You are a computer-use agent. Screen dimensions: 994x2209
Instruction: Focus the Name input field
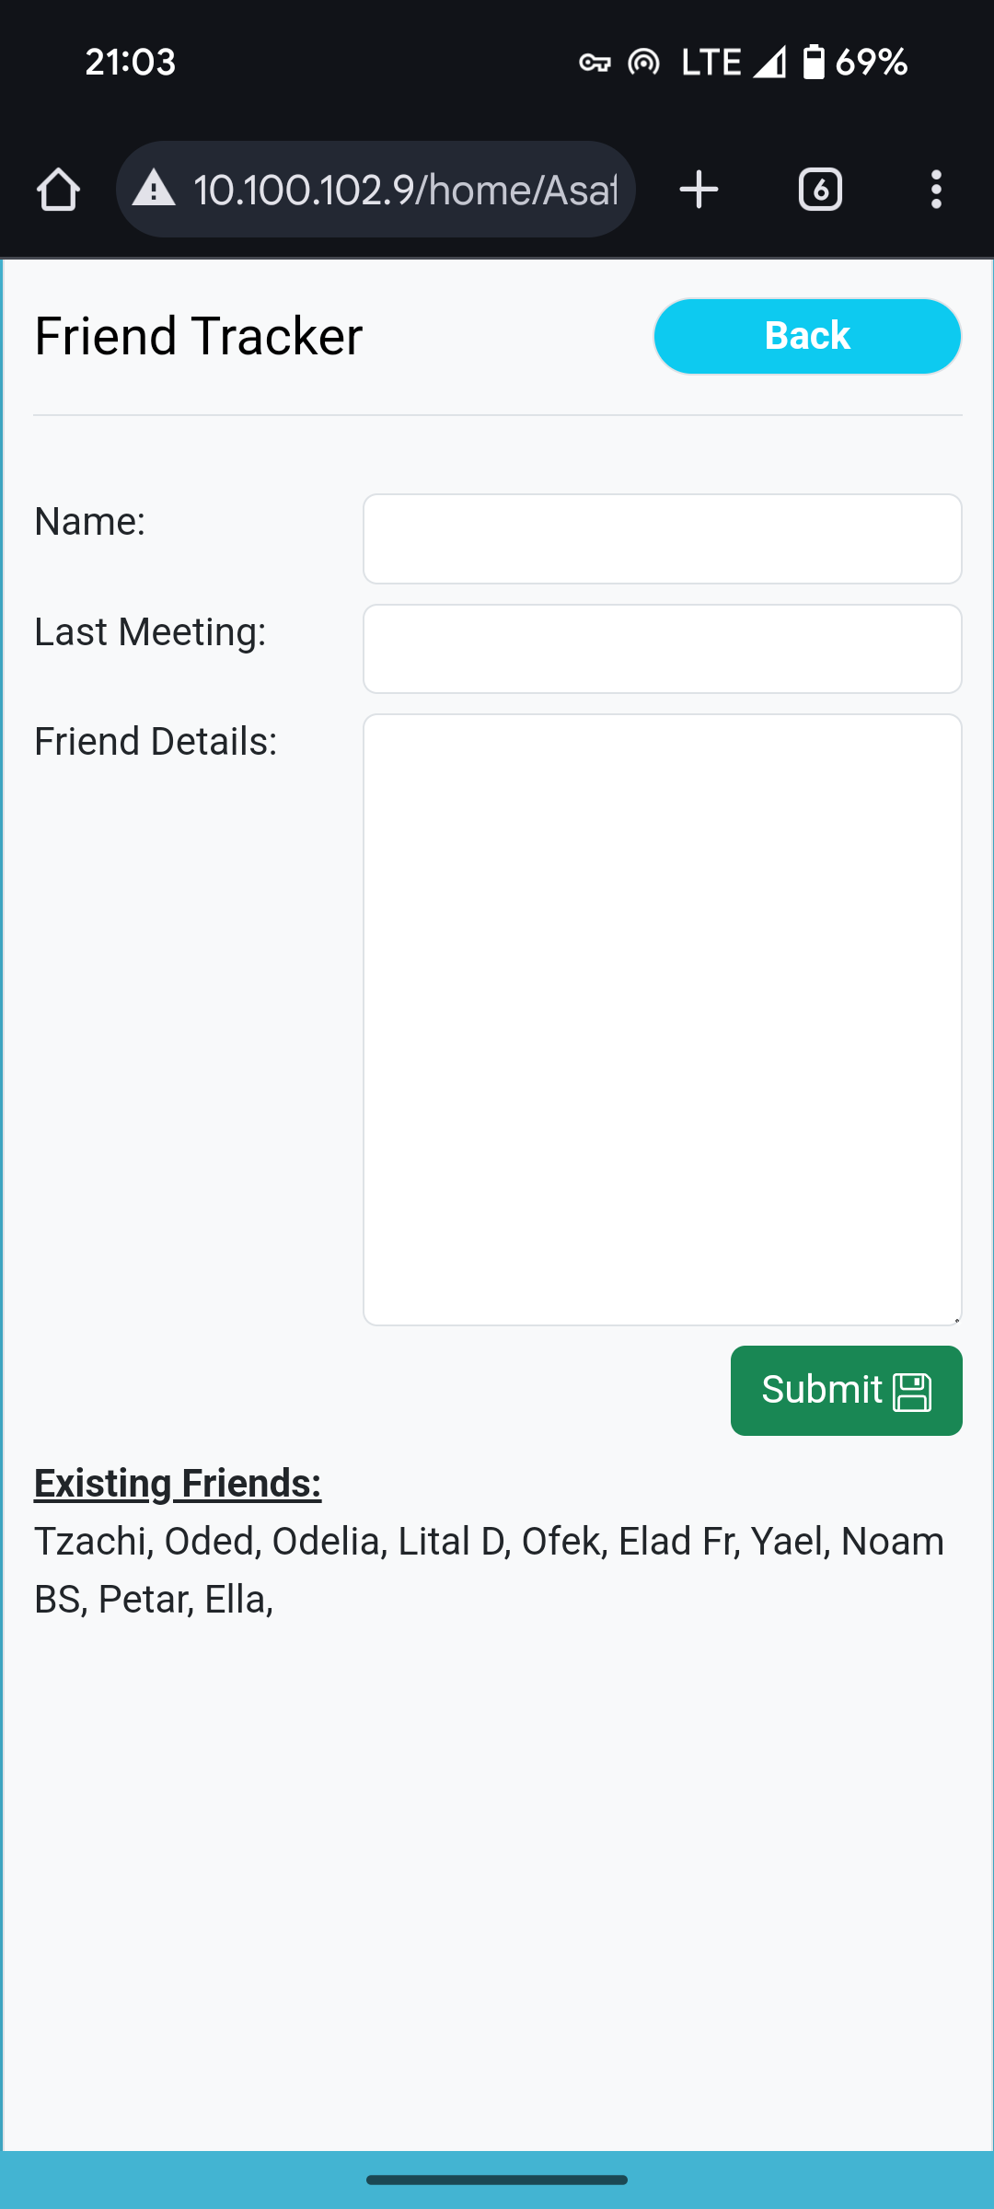pos(662,538)
